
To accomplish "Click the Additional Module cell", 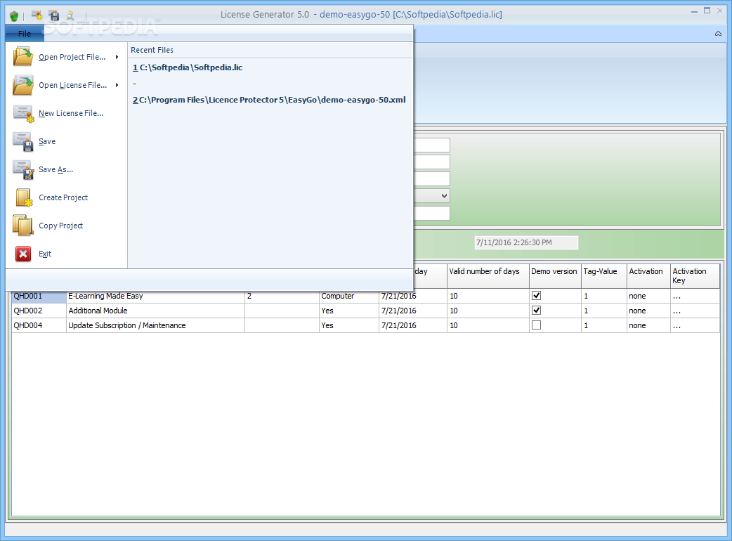I will coord(155,311).
